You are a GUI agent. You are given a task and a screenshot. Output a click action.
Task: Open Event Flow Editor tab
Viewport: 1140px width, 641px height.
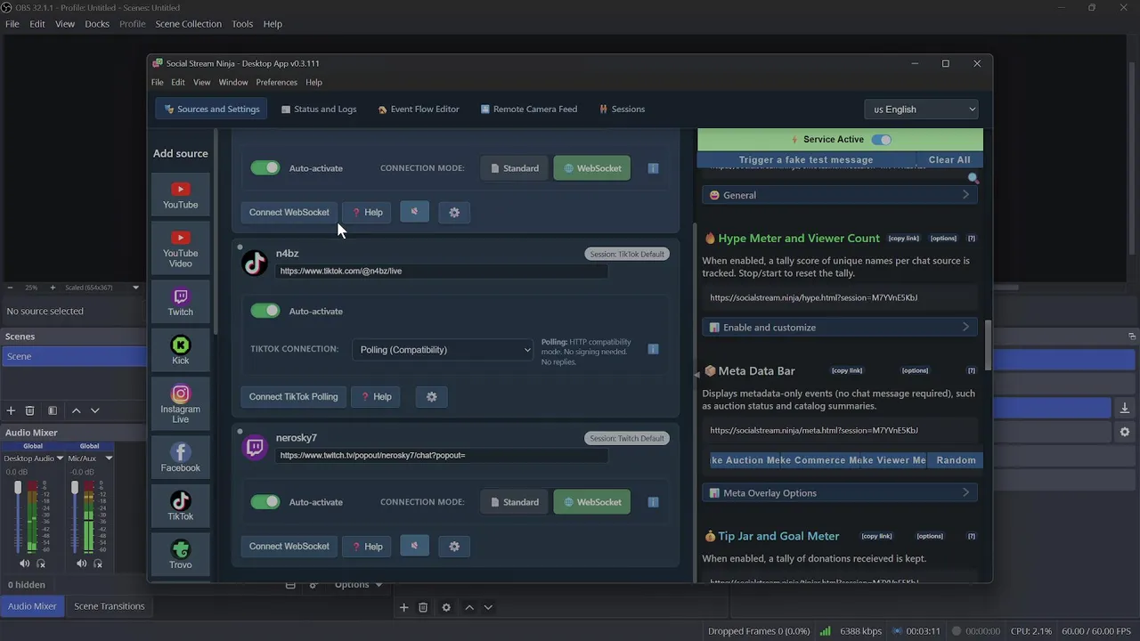[x=419, y=110]
